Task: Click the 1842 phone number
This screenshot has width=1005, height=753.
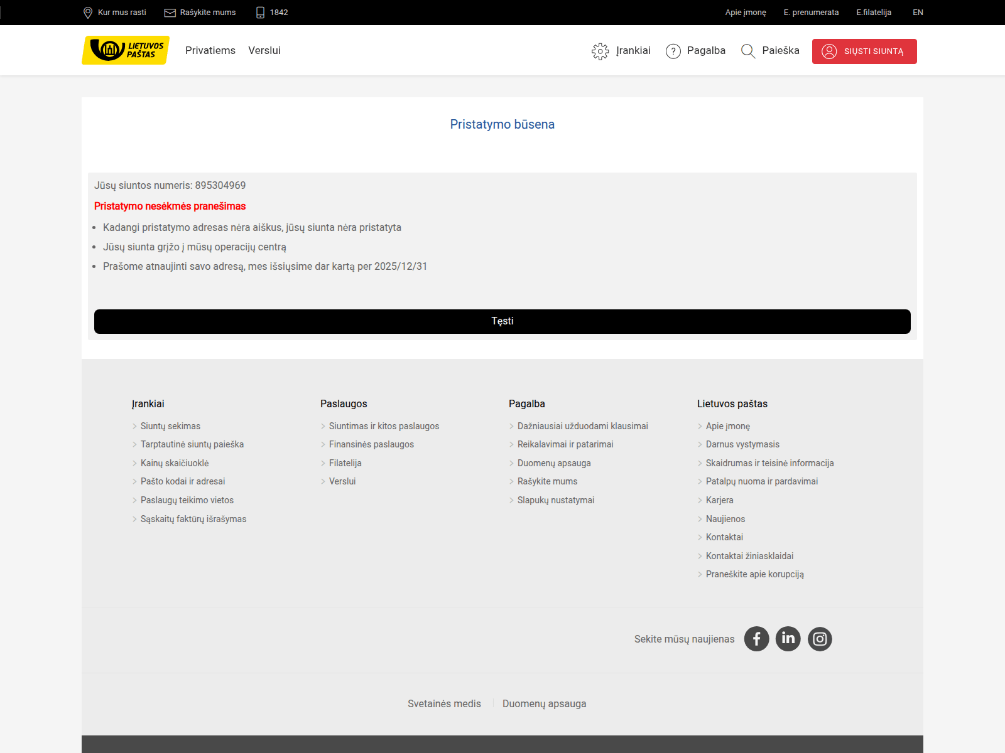Action: pos(279,13)
